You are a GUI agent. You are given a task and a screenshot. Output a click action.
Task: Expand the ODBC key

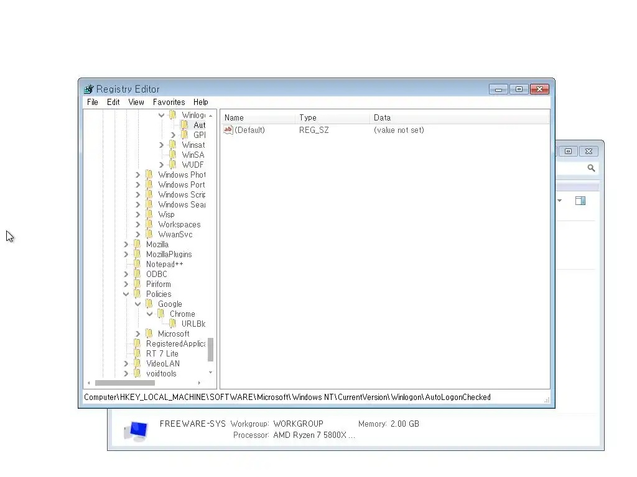(126, 274)
